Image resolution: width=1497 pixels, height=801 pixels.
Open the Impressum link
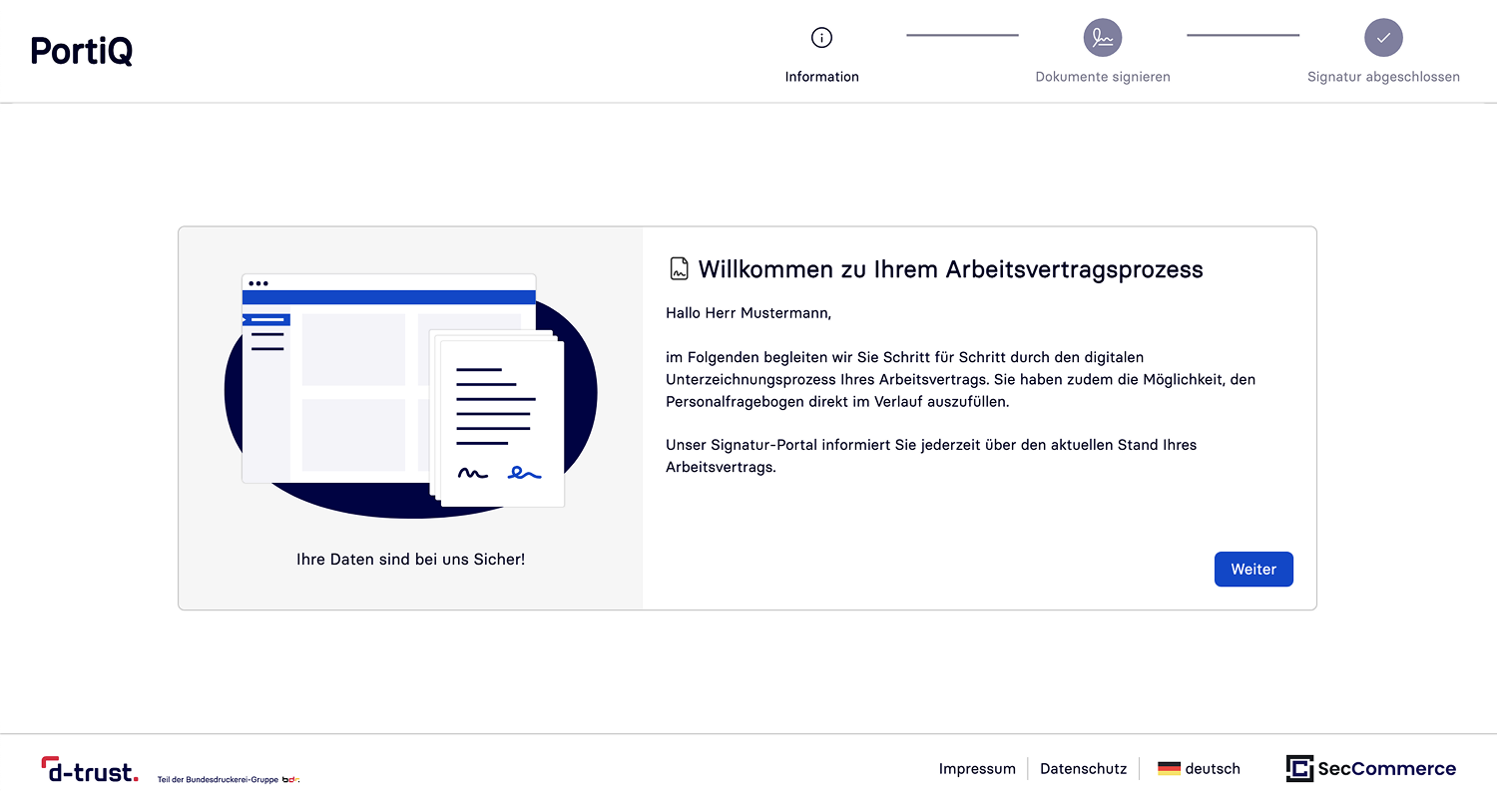point(977,769)
